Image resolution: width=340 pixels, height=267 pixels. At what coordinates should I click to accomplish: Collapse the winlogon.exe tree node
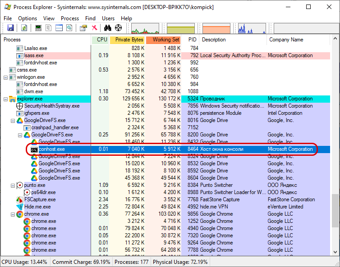pos(6,77)
